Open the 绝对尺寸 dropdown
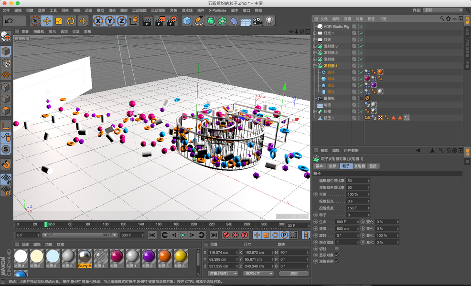 click(x=258, y=274)
